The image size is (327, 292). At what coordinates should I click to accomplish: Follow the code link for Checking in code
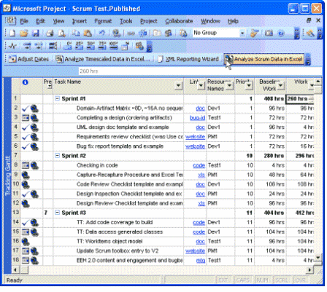point(199,165)
